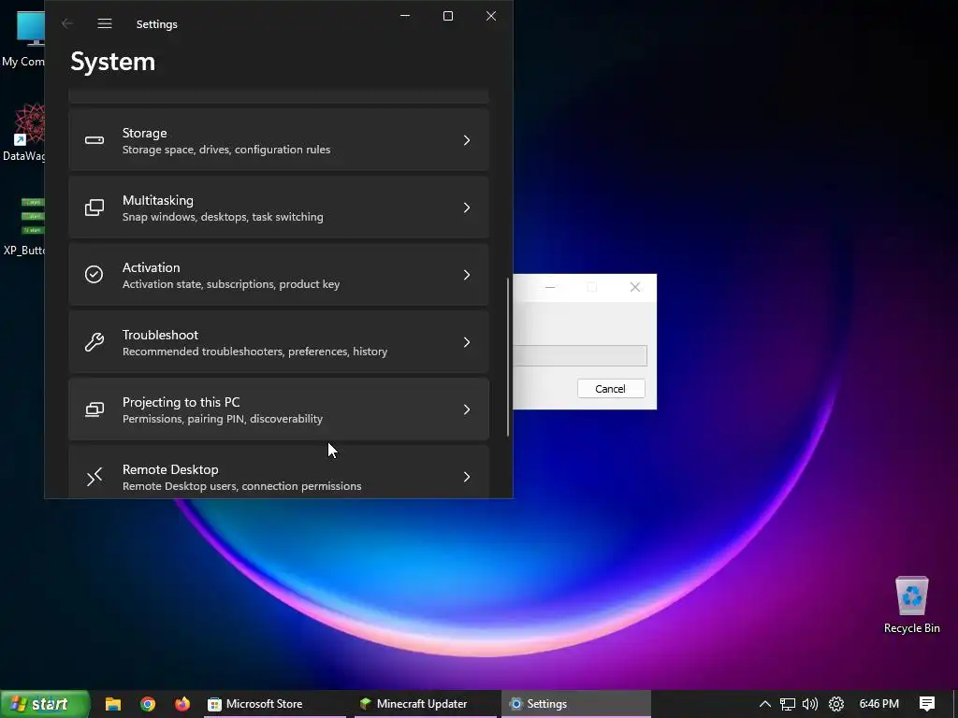Minimize the Settings window
Image resolution: width=958 pixels, height=718 pixels.
[x=405, y=16]
